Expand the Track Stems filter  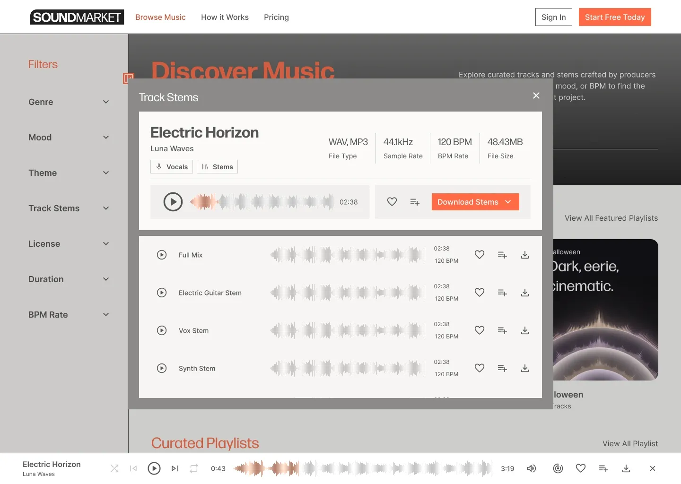point(69,208)
